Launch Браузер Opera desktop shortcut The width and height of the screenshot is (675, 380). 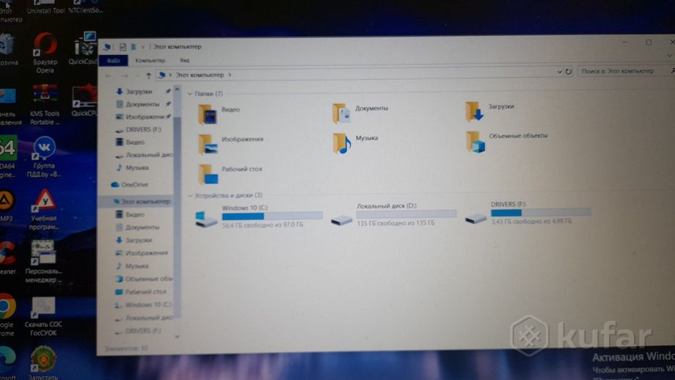[45, 53]
